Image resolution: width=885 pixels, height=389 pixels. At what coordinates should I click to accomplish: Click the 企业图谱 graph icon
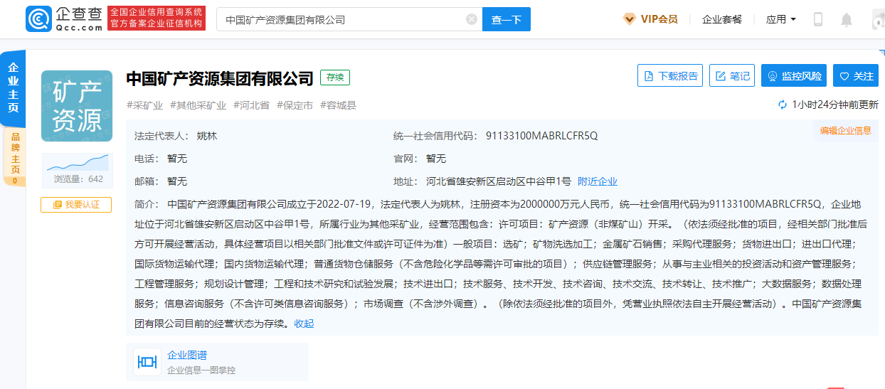[x=147, y=362]
